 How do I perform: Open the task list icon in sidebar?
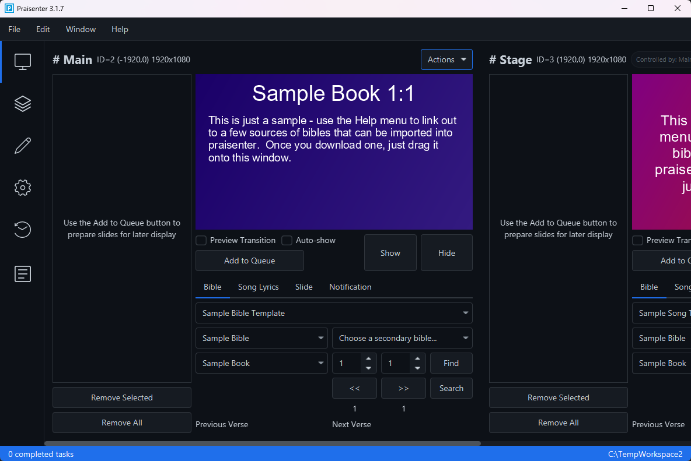22,273
